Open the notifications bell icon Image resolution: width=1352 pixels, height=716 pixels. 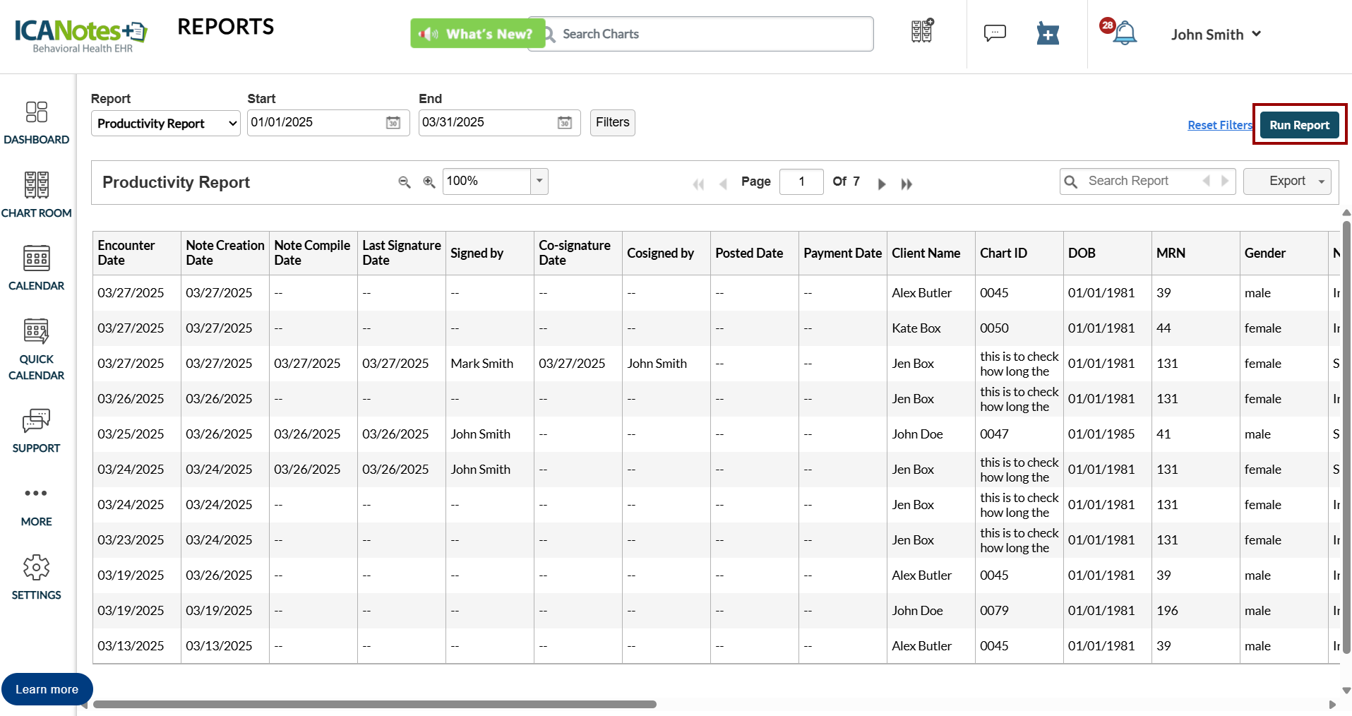pyautogui.click(x=1124, y=33)
